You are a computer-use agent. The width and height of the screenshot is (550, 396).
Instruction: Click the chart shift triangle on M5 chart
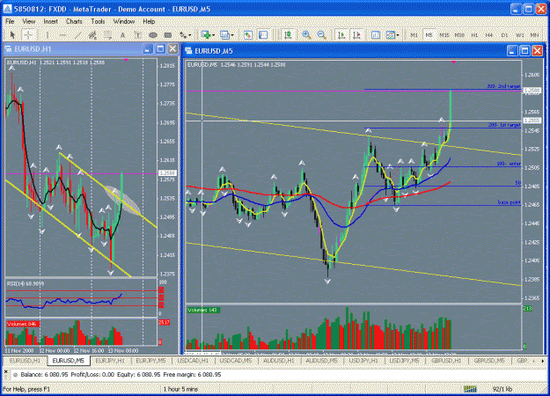tap(453, 62)
